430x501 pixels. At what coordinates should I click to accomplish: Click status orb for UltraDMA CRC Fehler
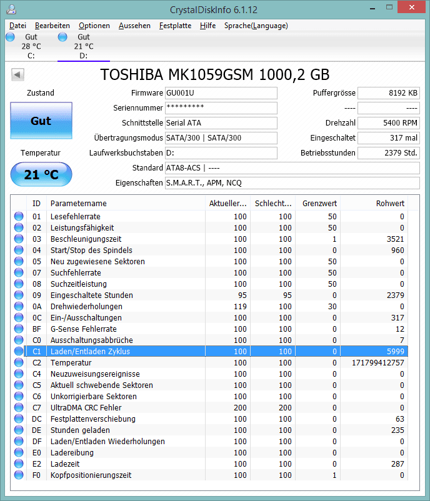19,407
